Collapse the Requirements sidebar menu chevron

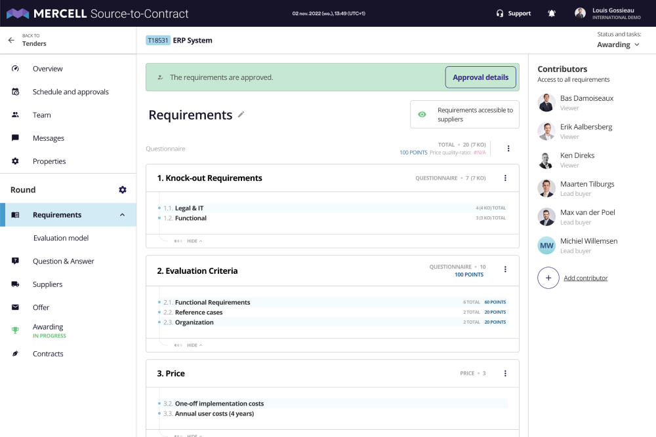(123, 215)
